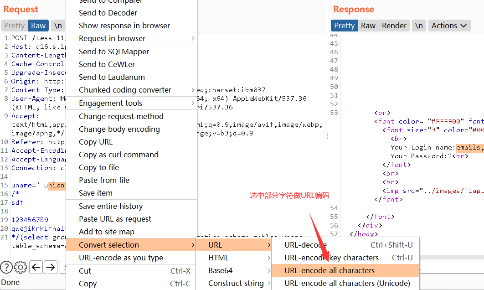This screenshot has width=484, height=290.
Task: Click the forward arrow button
Action: [x=50, y=267]
